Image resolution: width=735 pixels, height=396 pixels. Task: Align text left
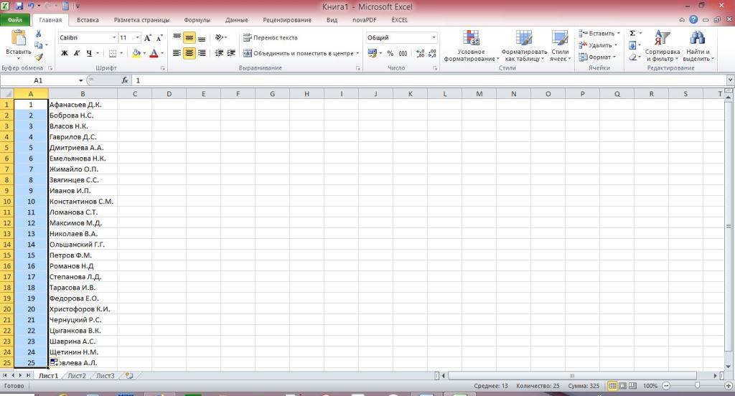pyautogui.click(x=177, y=53)
